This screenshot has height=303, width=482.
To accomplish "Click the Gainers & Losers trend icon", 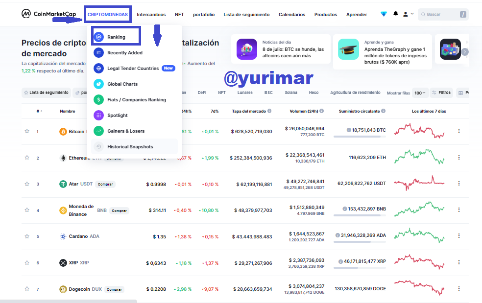I will [x=98, y=131].
